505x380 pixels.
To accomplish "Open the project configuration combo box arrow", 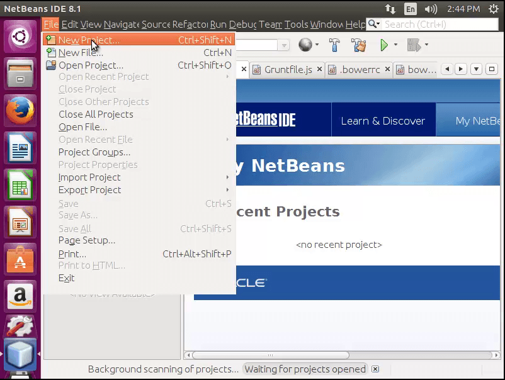I will (284, 45).
